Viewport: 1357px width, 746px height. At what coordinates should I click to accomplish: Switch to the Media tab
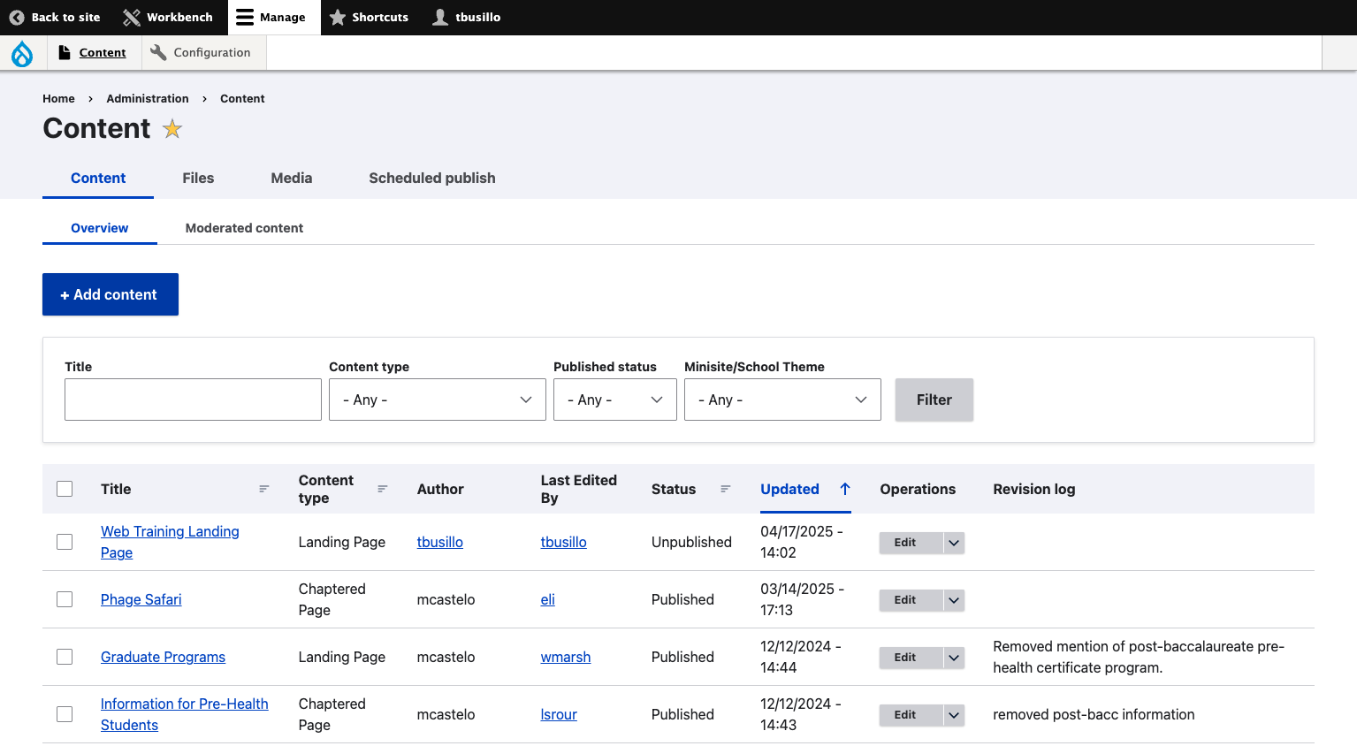(292, 178)
